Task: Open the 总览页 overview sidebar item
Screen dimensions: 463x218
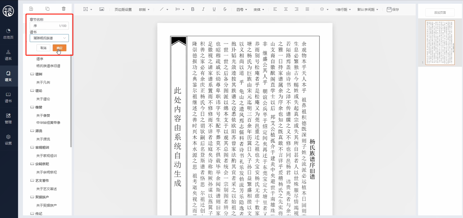Action: pos(8,34)
